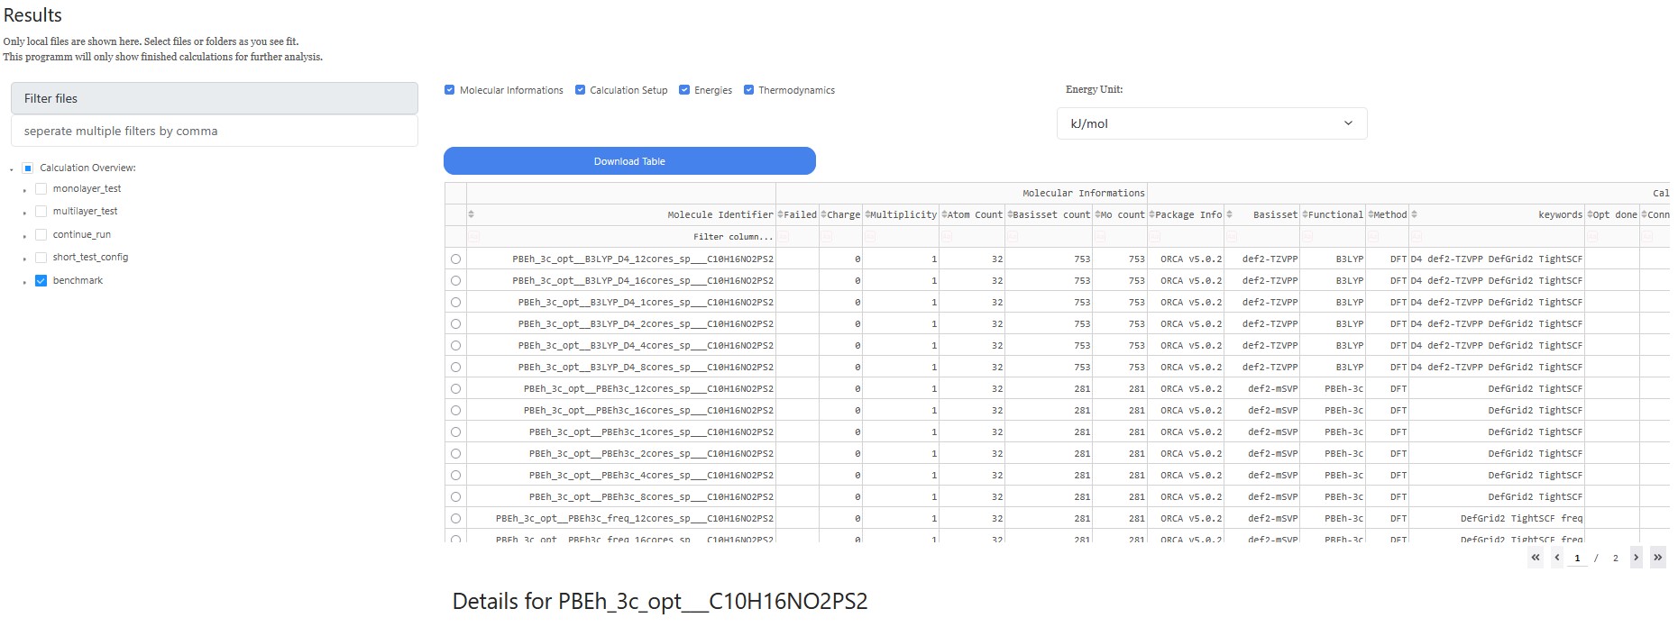Click the PBEh3c_2cores_sp row identifier
1678x627 pixels.
point(651,453)
